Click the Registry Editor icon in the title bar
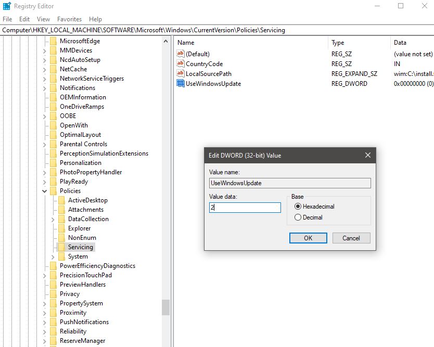 click(x=6, y=6)
